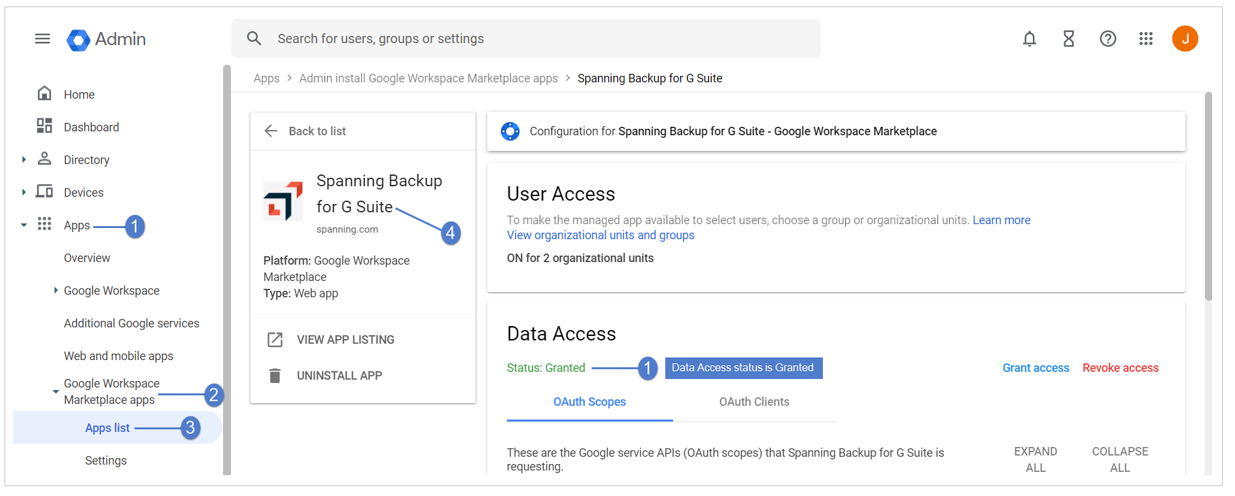Focus the search users, groups or settings field

[526, 39]
